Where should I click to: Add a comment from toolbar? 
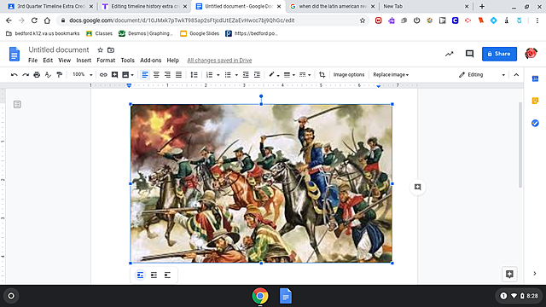(114, 74)
